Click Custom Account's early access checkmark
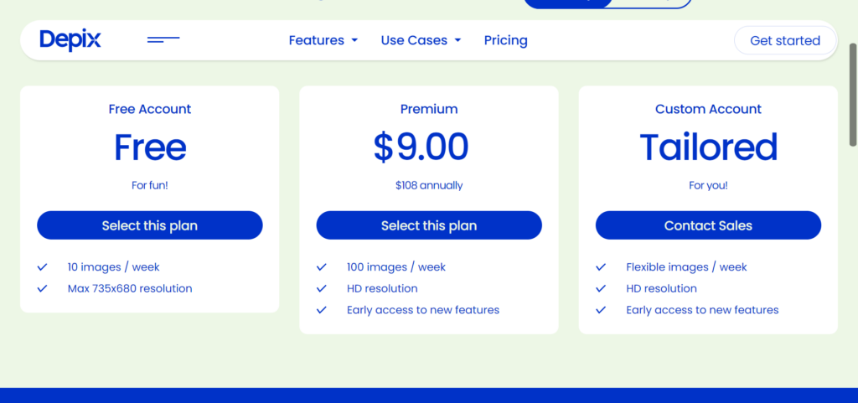 pyautogui.click(x=600, y=310)
